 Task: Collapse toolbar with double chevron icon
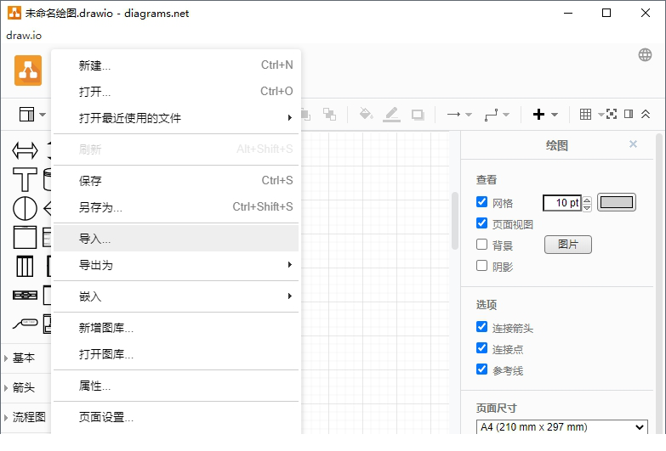pyautogui.click(x=646, y=114)
